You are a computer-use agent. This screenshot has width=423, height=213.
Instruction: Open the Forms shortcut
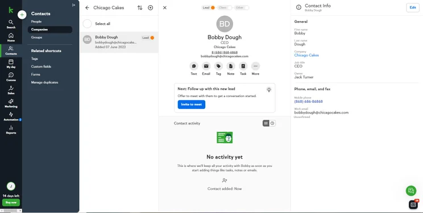coord(36,74)
